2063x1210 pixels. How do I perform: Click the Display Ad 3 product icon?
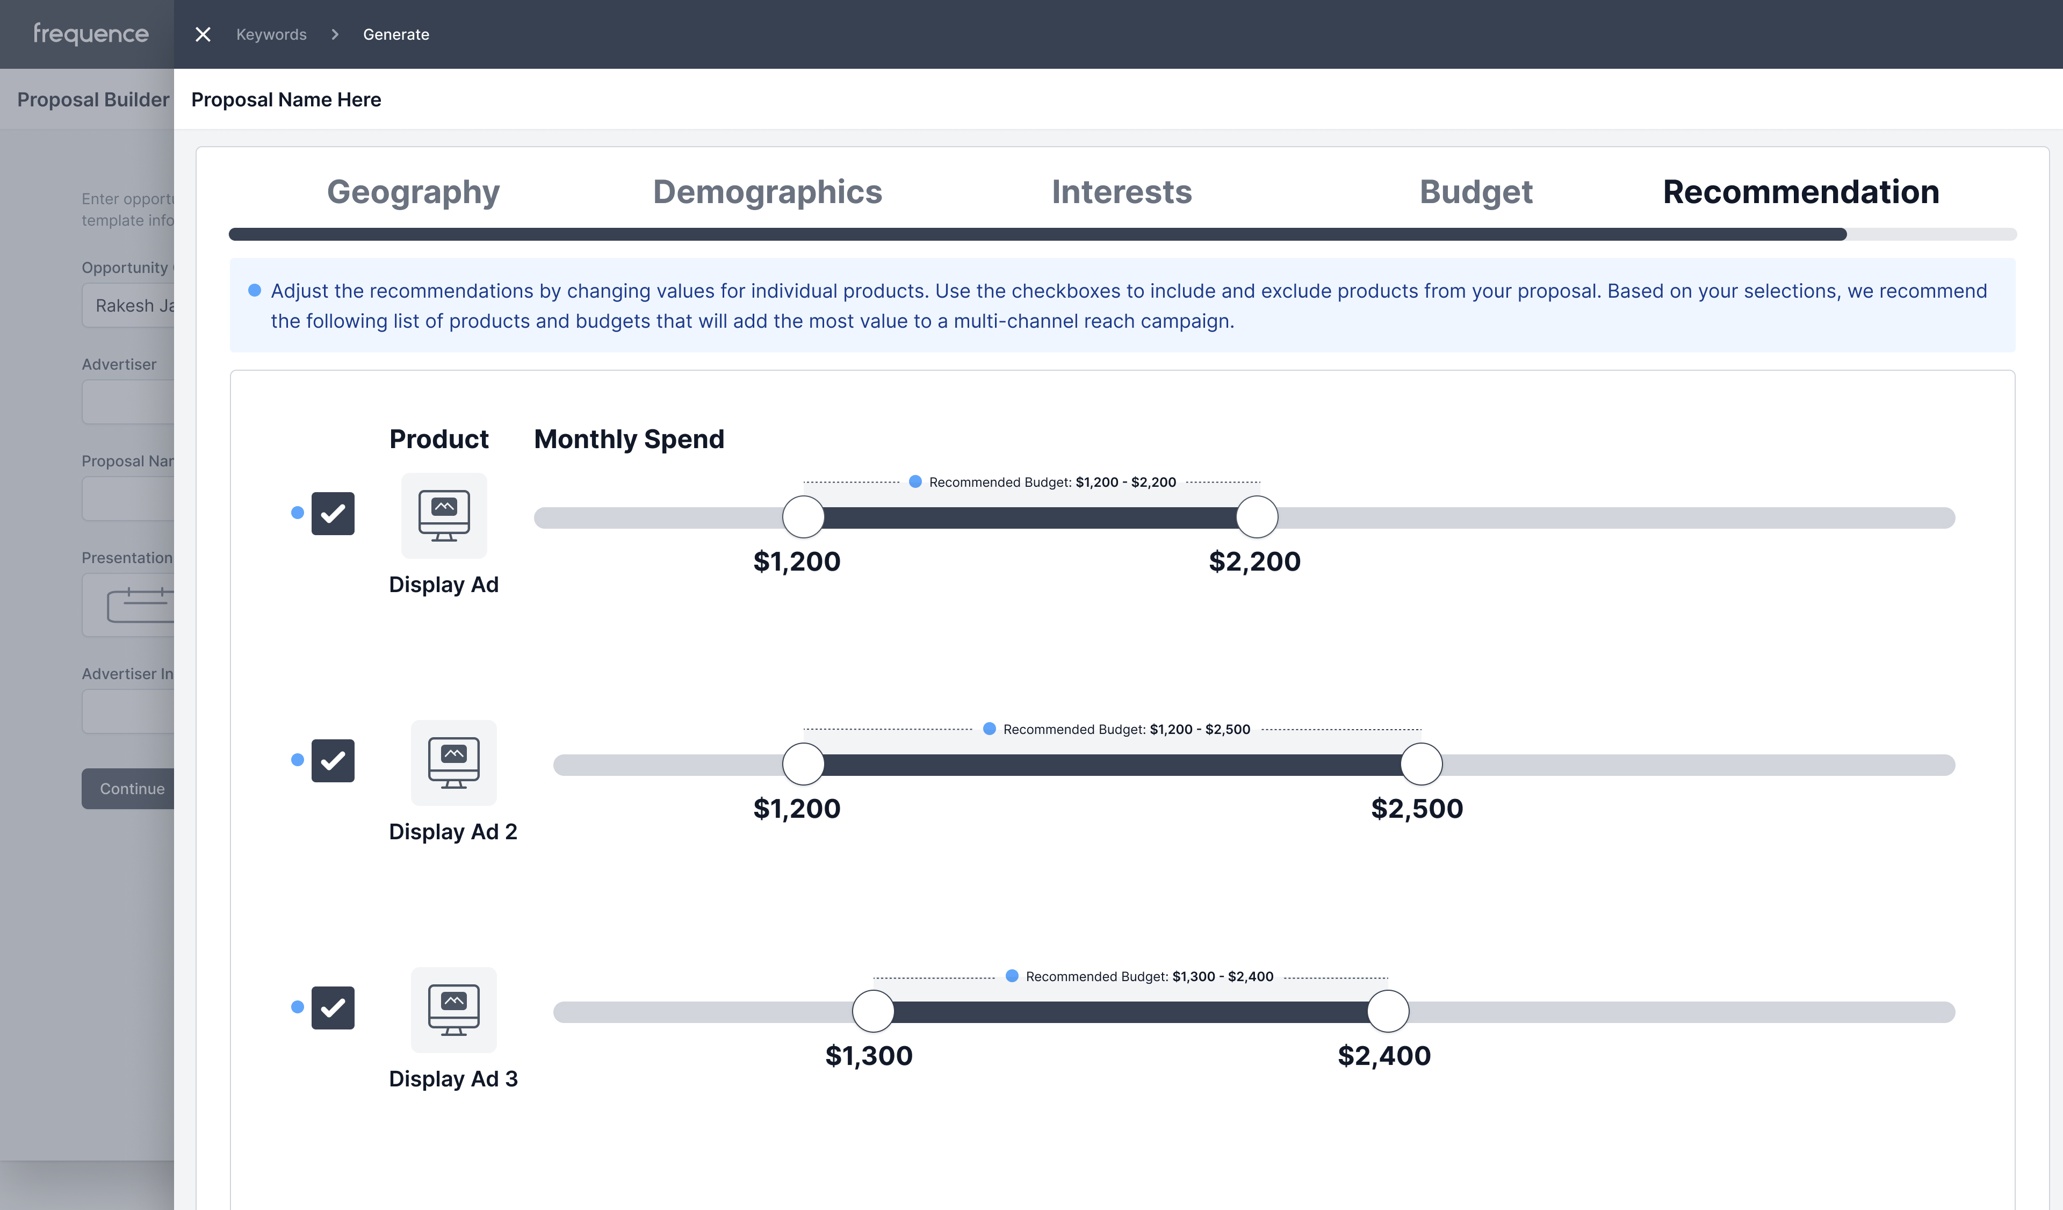point(453,1010)
